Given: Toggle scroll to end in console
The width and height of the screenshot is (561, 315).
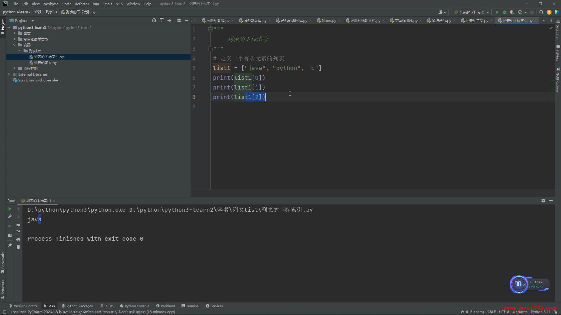Looking at the screenshot, I should [x=18, y=232].
